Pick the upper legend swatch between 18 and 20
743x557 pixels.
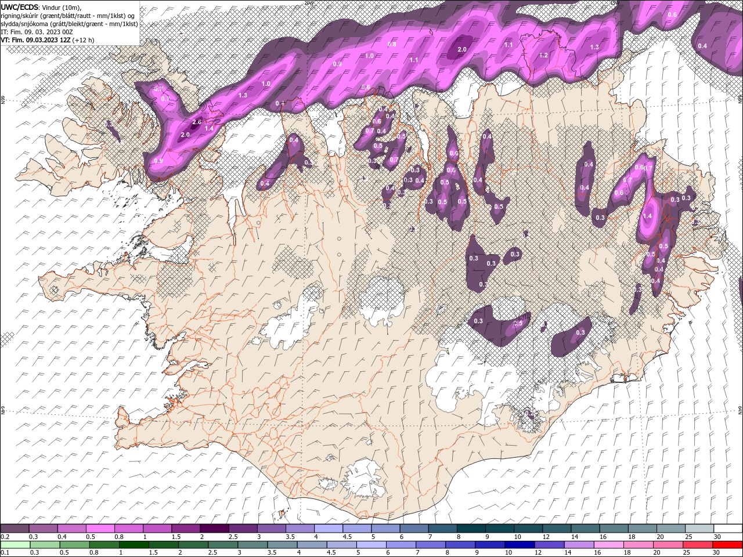[x=642, y=529]
